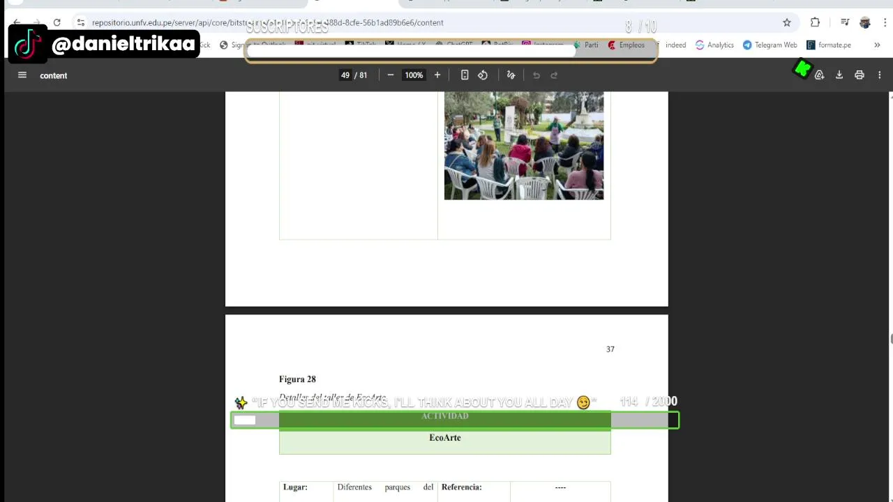Click the 'EcoArte' table heading
893x502 pixels.
[x=445, y=438]
